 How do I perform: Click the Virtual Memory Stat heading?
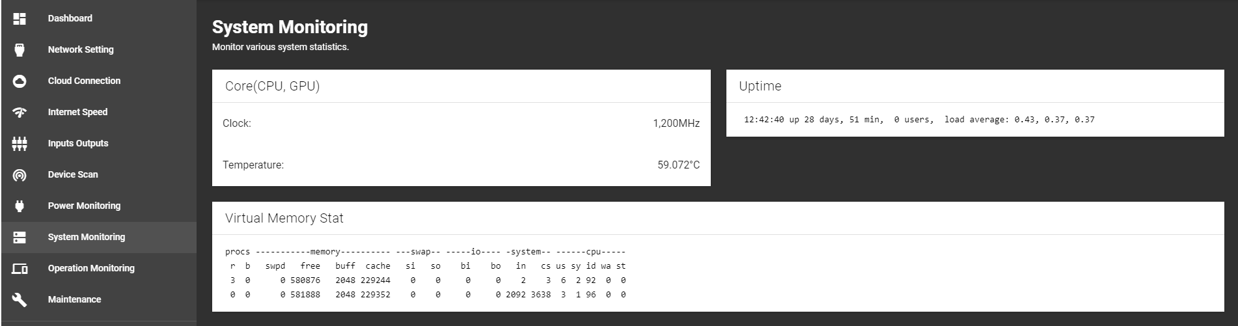click(284, 219)
